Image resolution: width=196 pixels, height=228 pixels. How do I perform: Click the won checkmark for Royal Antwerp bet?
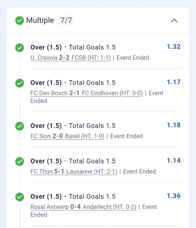tap(19, 197)
